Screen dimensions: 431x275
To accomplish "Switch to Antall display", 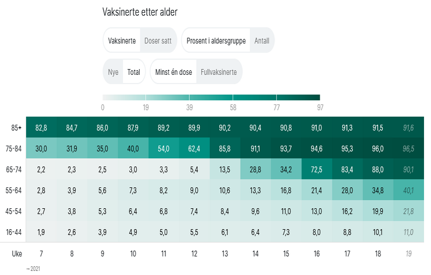I will coord(262,41).
